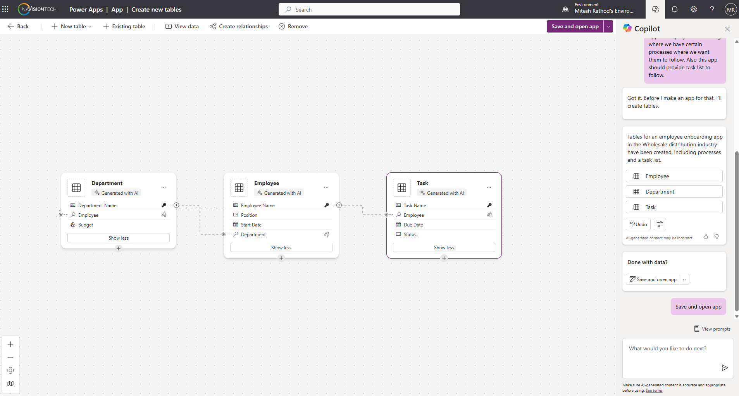
Task: Open the See terms link
Action: click(x=654, y=391)
